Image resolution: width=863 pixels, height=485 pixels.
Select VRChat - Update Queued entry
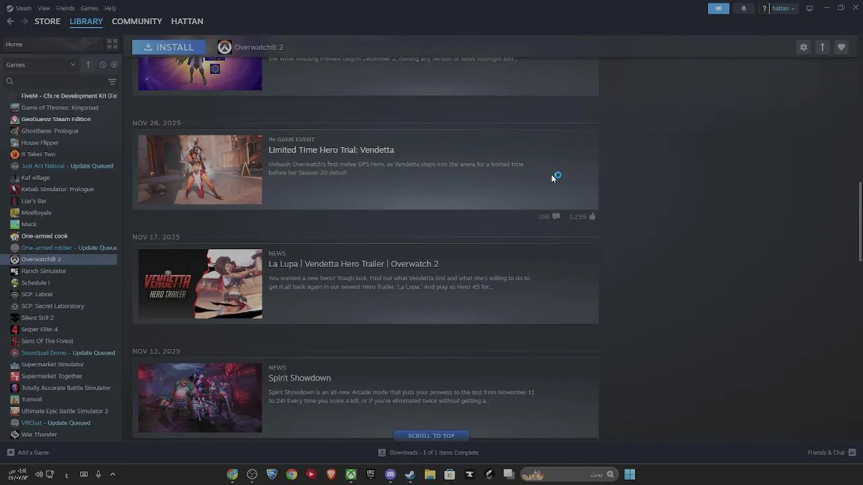coord(55,423)
